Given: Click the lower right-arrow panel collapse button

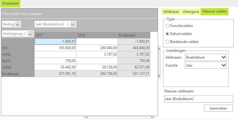Looking at the screenshot, I should pyautogui.click(x=159, y=76).
